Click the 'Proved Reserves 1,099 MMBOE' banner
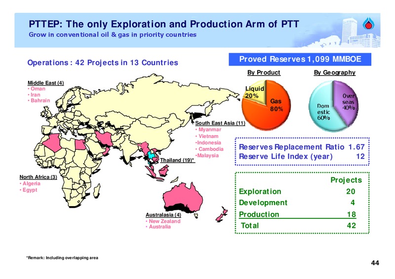The height and width of the screenshot is (279, 395). 300,59
